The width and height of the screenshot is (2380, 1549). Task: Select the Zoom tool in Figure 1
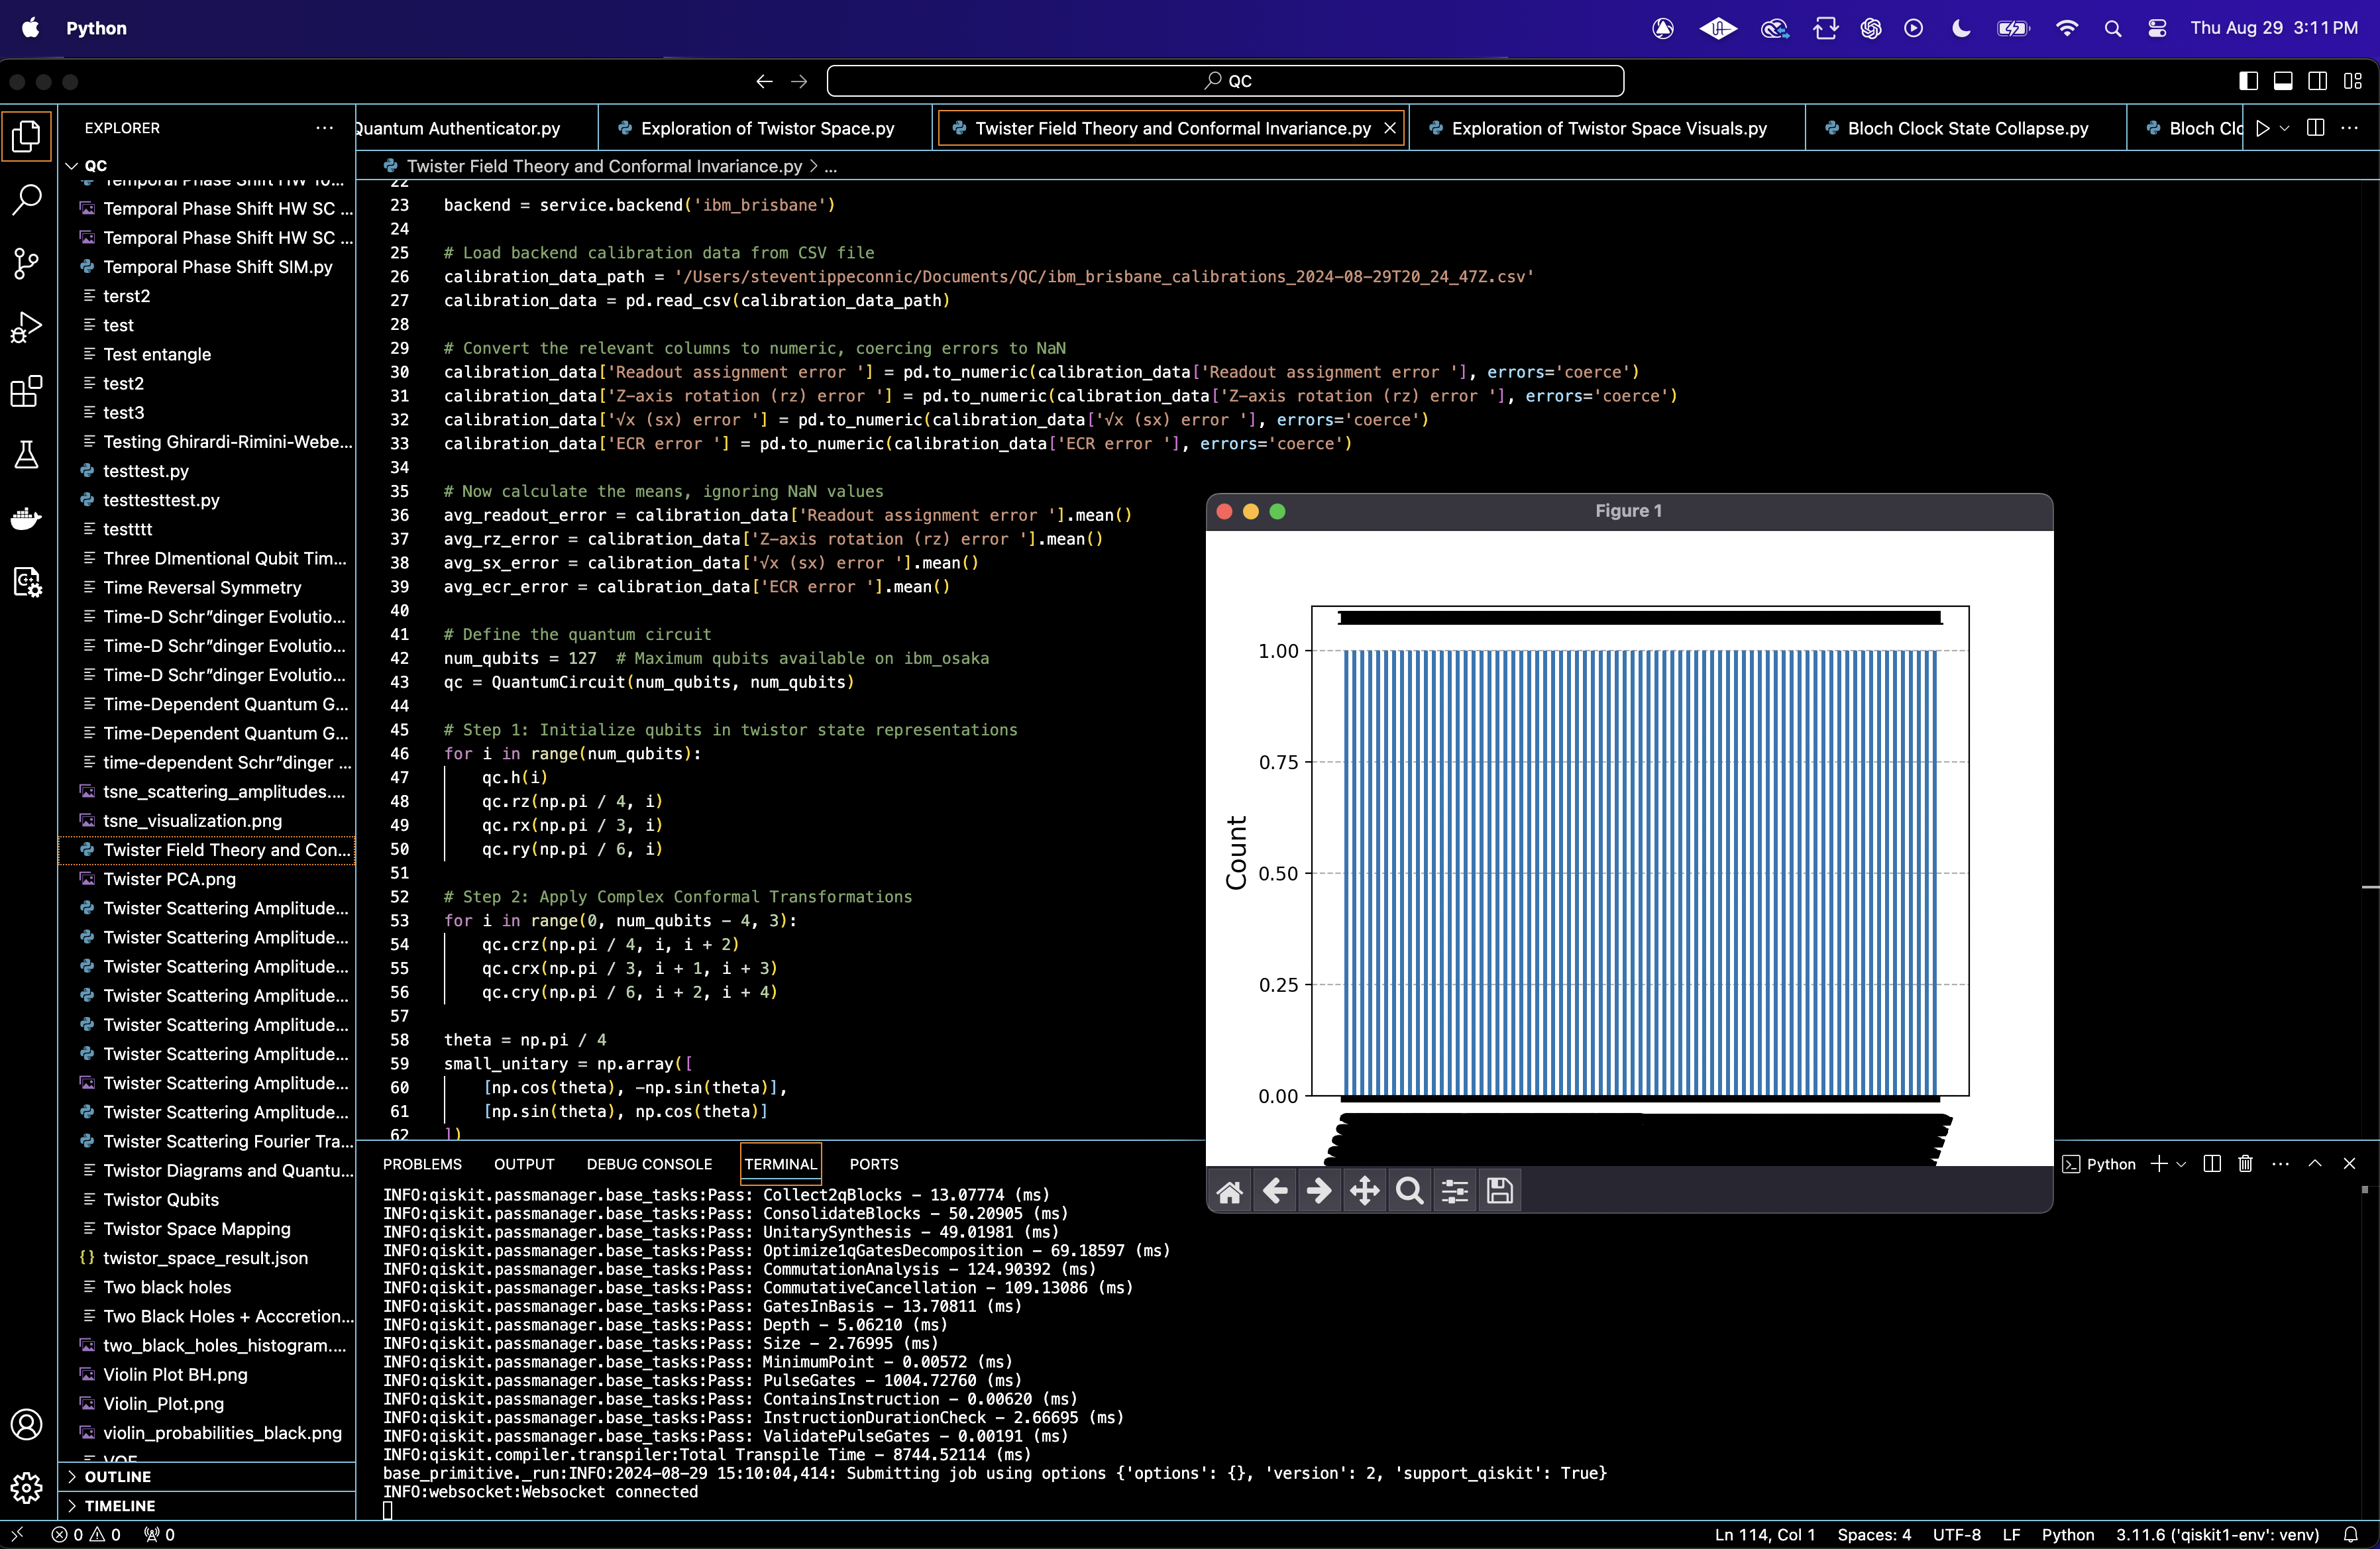pyautogui.click(x=1410, y=1191)
